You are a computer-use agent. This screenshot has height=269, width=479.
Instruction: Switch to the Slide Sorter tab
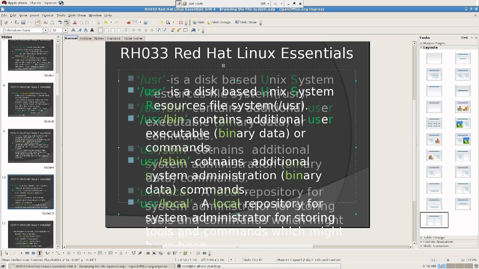point(133,38)
